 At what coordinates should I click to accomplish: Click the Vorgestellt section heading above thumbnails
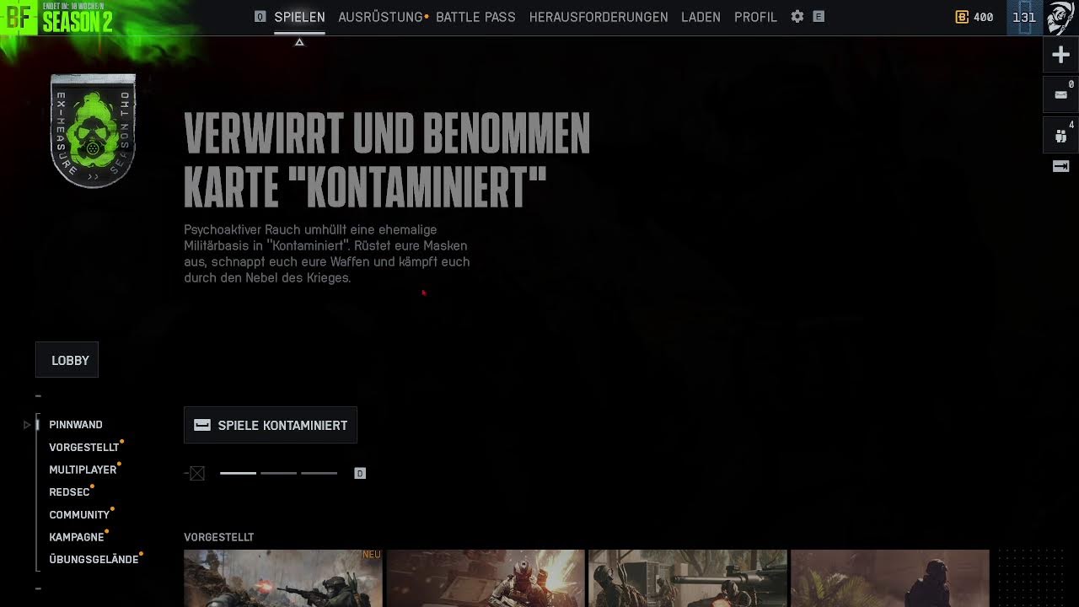point(218,537)
